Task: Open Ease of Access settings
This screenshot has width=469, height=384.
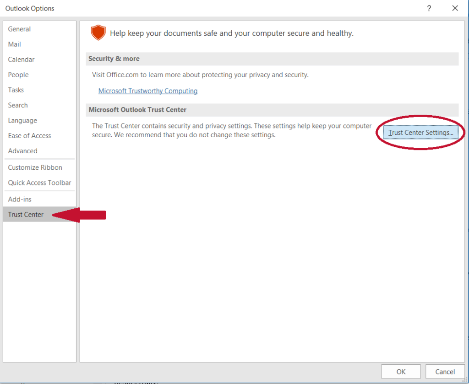Action: (x=29, y=135)
